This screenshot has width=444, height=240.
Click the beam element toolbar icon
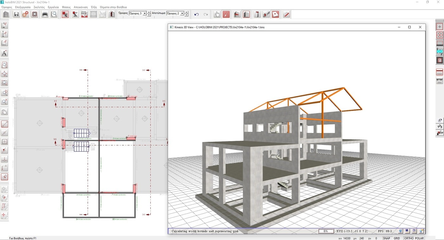pos(266,14)
